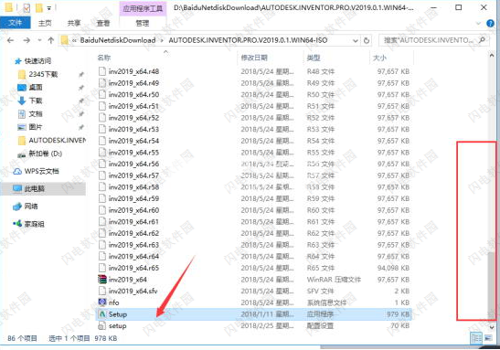Click the search box field

pyautogui.click(x=433, y=40)
